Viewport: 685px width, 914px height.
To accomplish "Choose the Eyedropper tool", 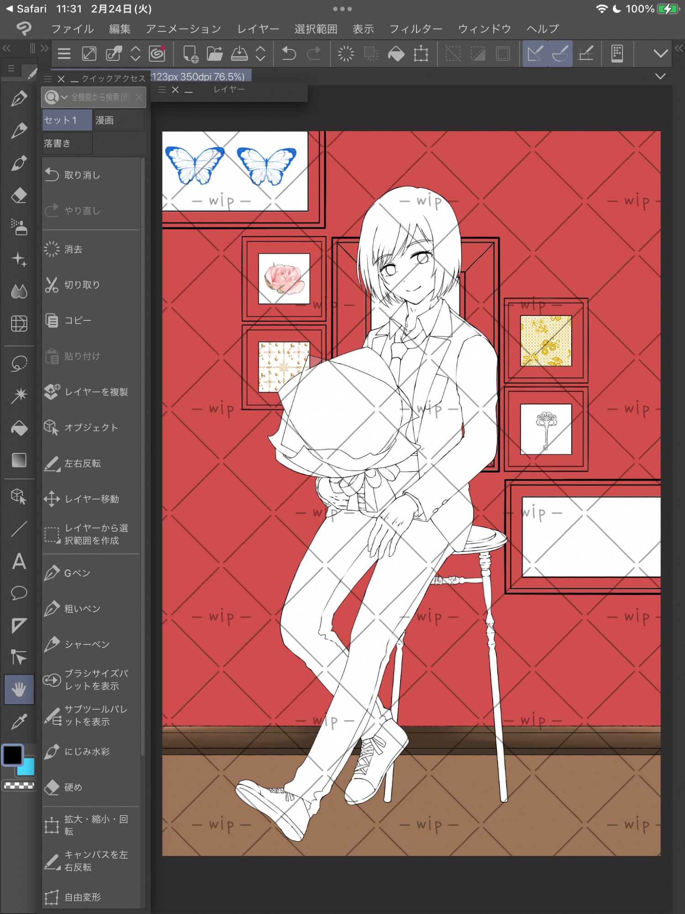I will (19, 722).
